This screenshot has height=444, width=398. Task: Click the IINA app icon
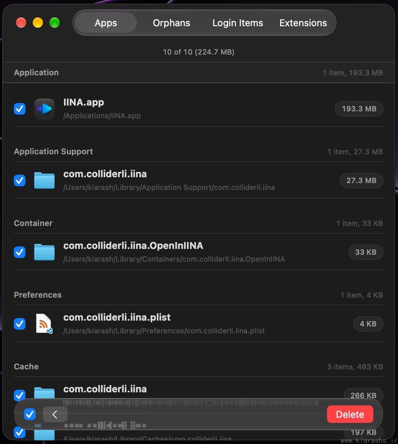[44, 108]
